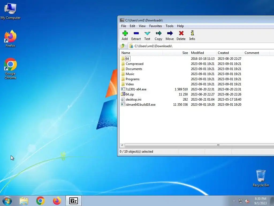The height and width of the screenshot is (206, 274).
Task: Click created date 2023-05-17 18:40
Action: [x=229, y=99]
